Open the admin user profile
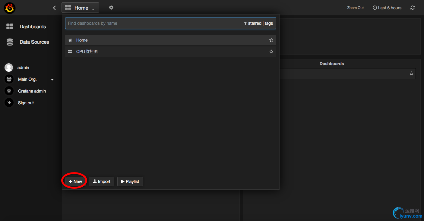The height and width of the screenshot is (221, 424). coord(17,68)
